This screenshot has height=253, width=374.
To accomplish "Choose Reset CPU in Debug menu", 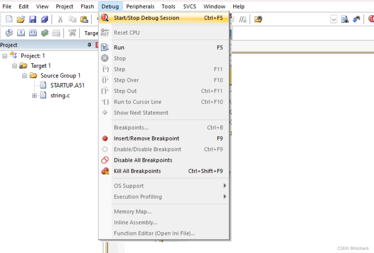I will click(164, 33).
